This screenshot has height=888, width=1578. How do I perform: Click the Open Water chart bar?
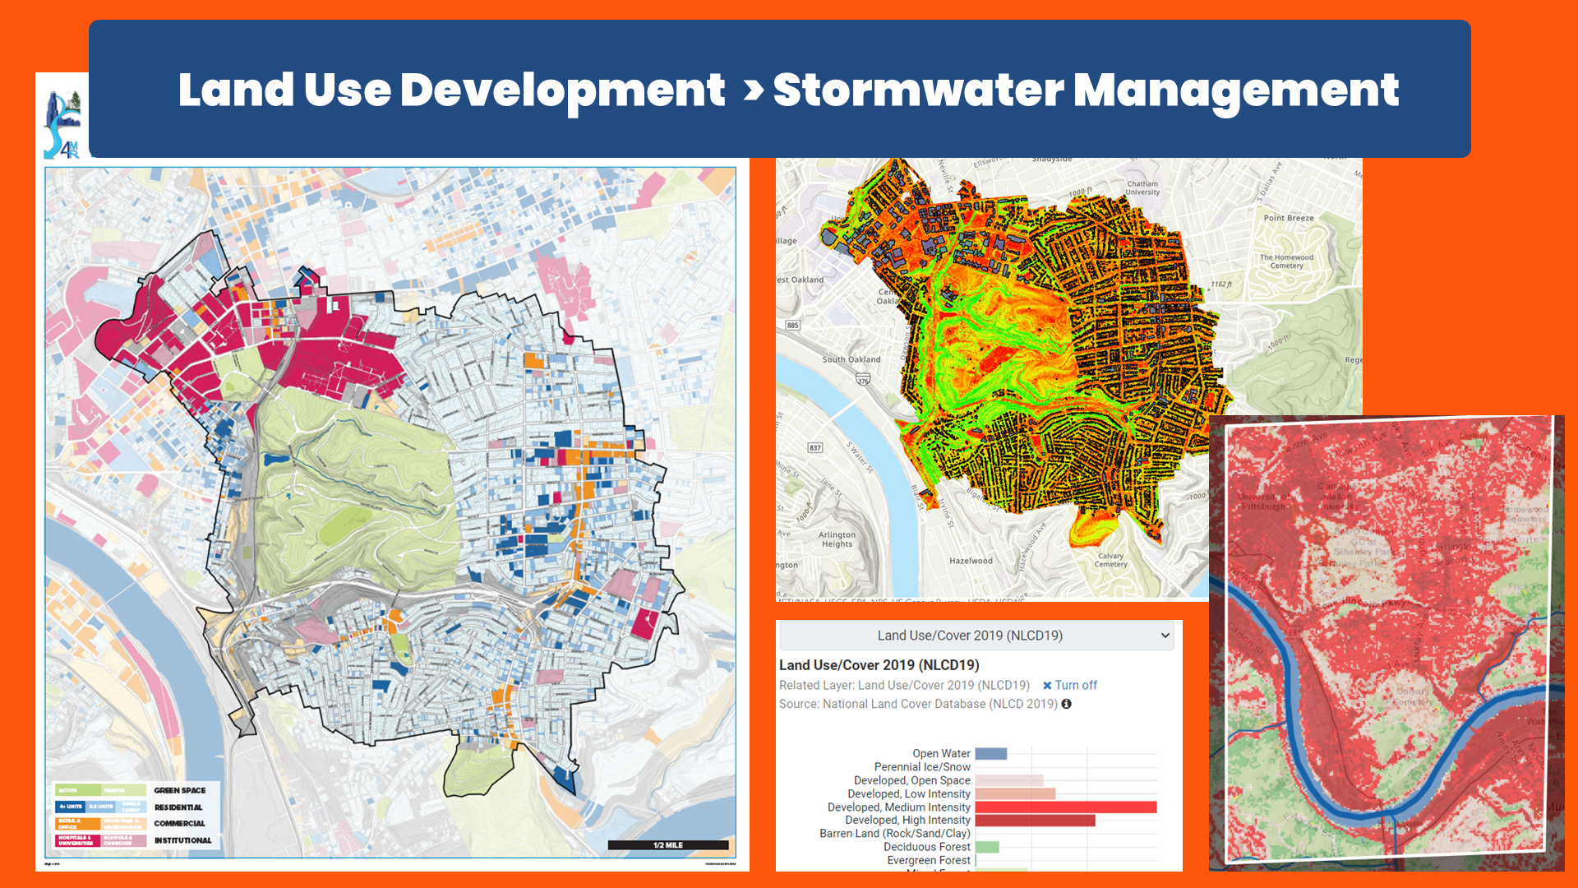(990, 754)
